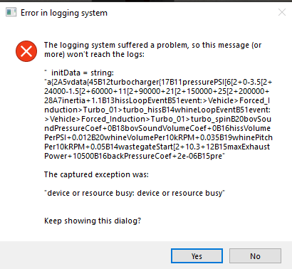Click the 'Error in logging system' title text
This screenshot has height=269, width=292.
(x=64, y=13)
